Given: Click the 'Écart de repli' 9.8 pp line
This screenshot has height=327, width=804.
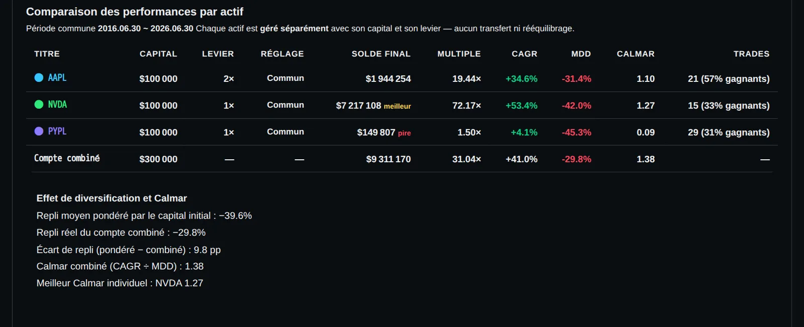Looking at the screenshot, I should [129, 250].
